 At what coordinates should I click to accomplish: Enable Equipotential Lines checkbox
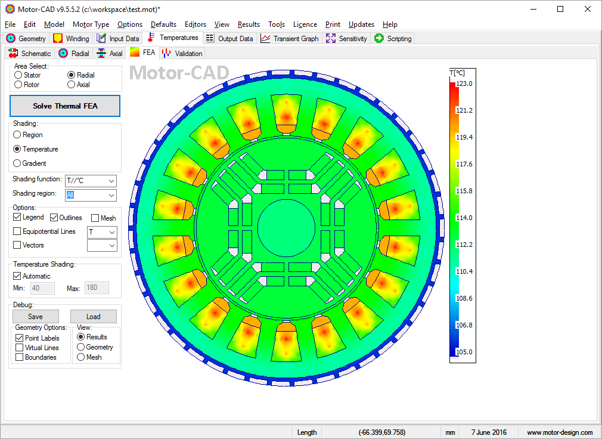[17, 231]
